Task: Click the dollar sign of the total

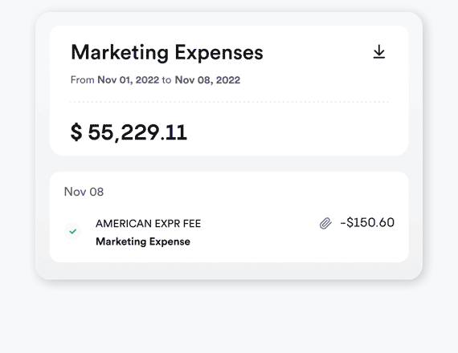Action: [76, 132]
